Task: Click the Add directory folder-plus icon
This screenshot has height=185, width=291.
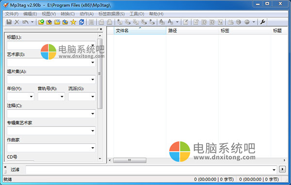Action: (x=49, y=22)
